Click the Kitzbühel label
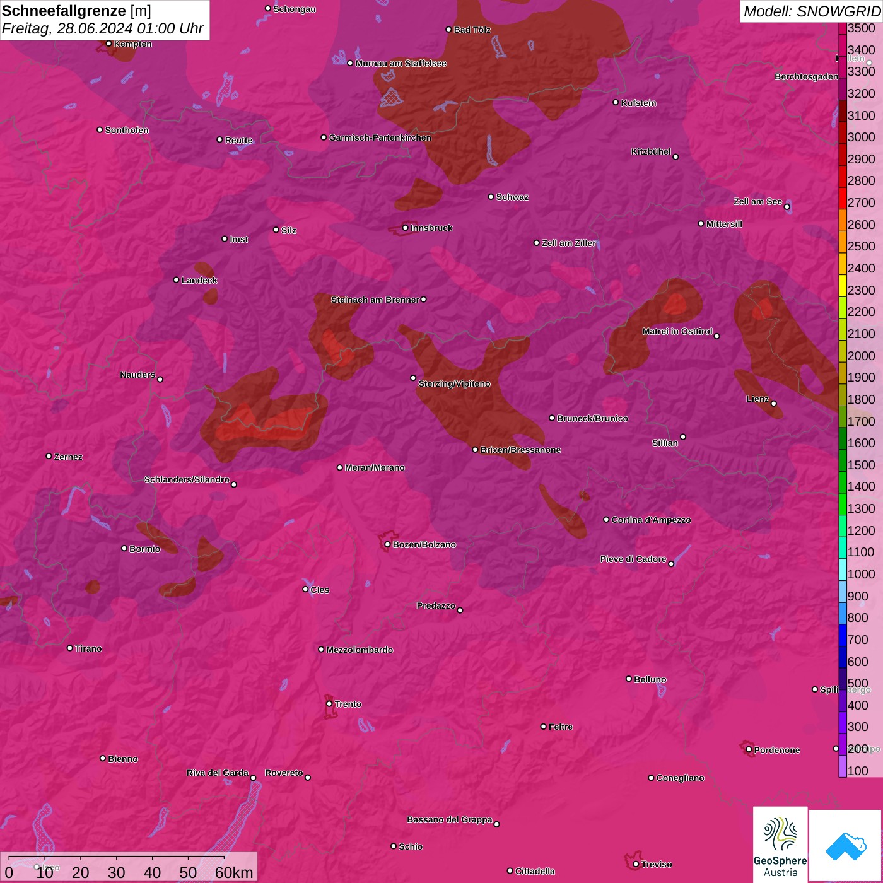The height and width of the screenshot is (883, 883). [x=651, y=151]
